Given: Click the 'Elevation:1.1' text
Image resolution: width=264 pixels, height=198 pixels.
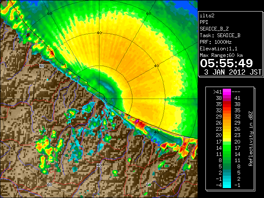Looking at the screenshot, I should tap(219, 49).
